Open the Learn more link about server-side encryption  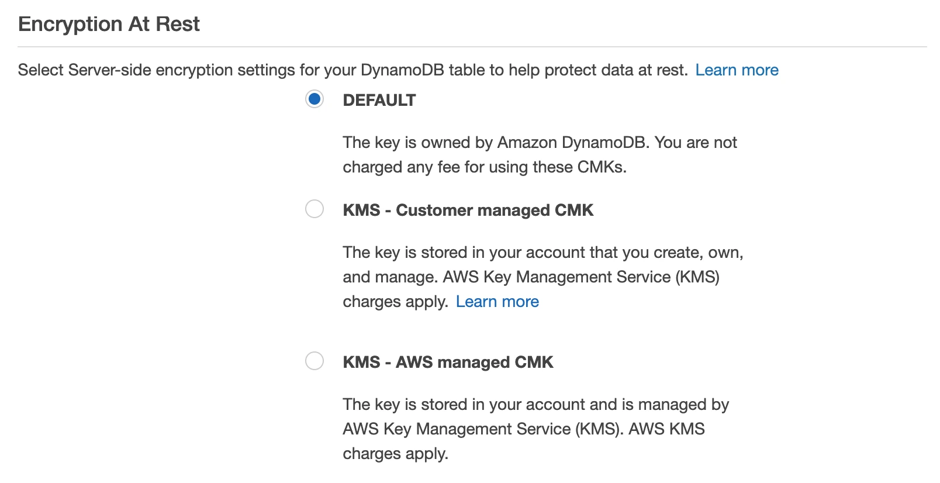click(x=737, y=70)
